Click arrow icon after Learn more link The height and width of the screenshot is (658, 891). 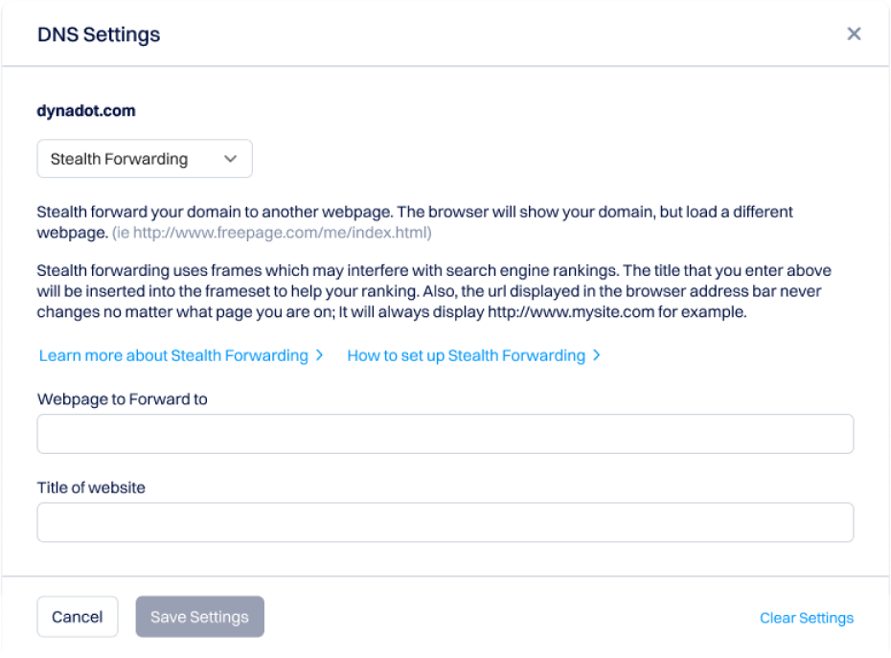click(320, 355)
